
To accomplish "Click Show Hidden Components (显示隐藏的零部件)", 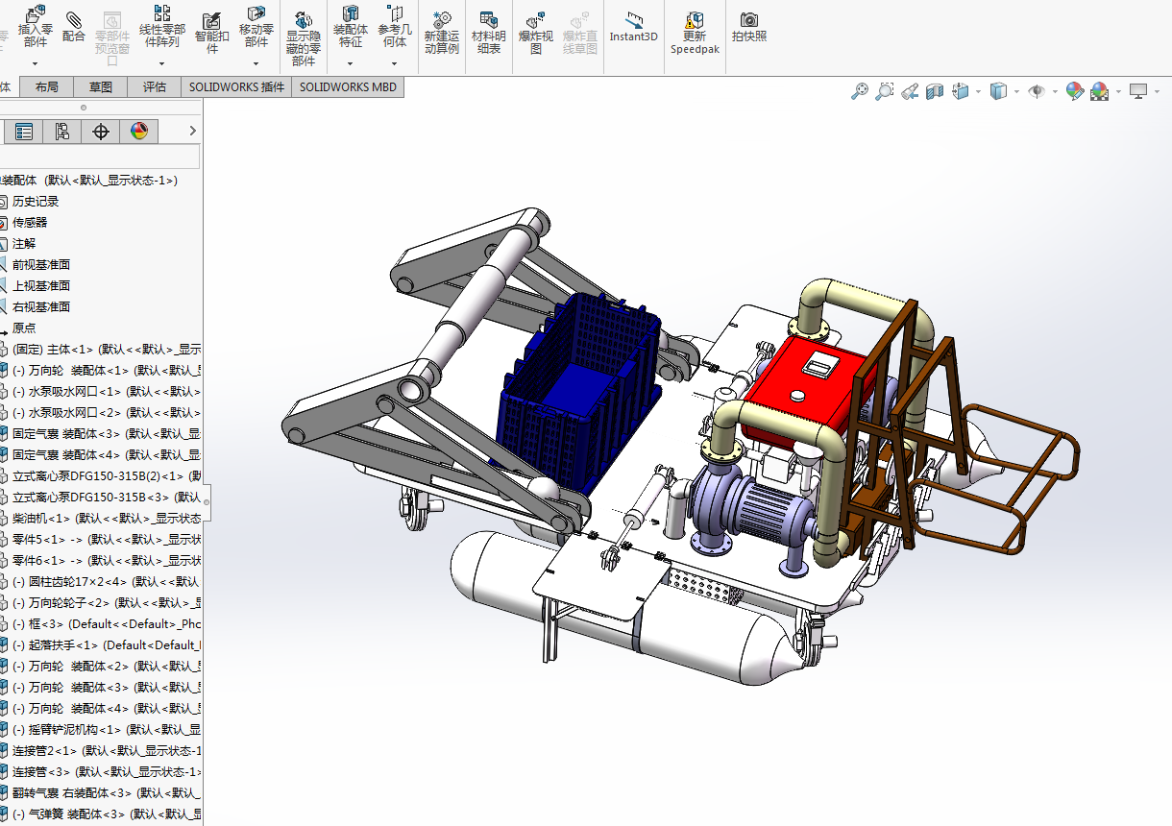I will (304, 36).
